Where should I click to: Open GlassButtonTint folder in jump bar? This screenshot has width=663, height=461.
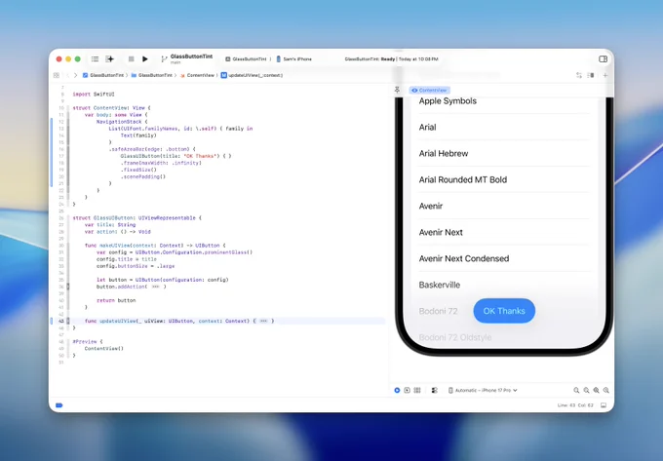152,75
